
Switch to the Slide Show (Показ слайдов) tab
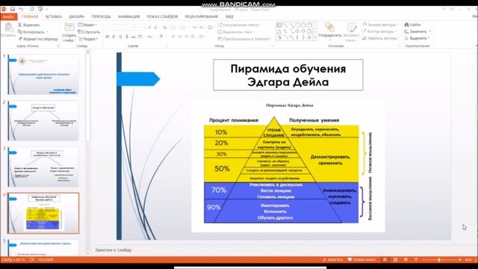coord(162,16)
